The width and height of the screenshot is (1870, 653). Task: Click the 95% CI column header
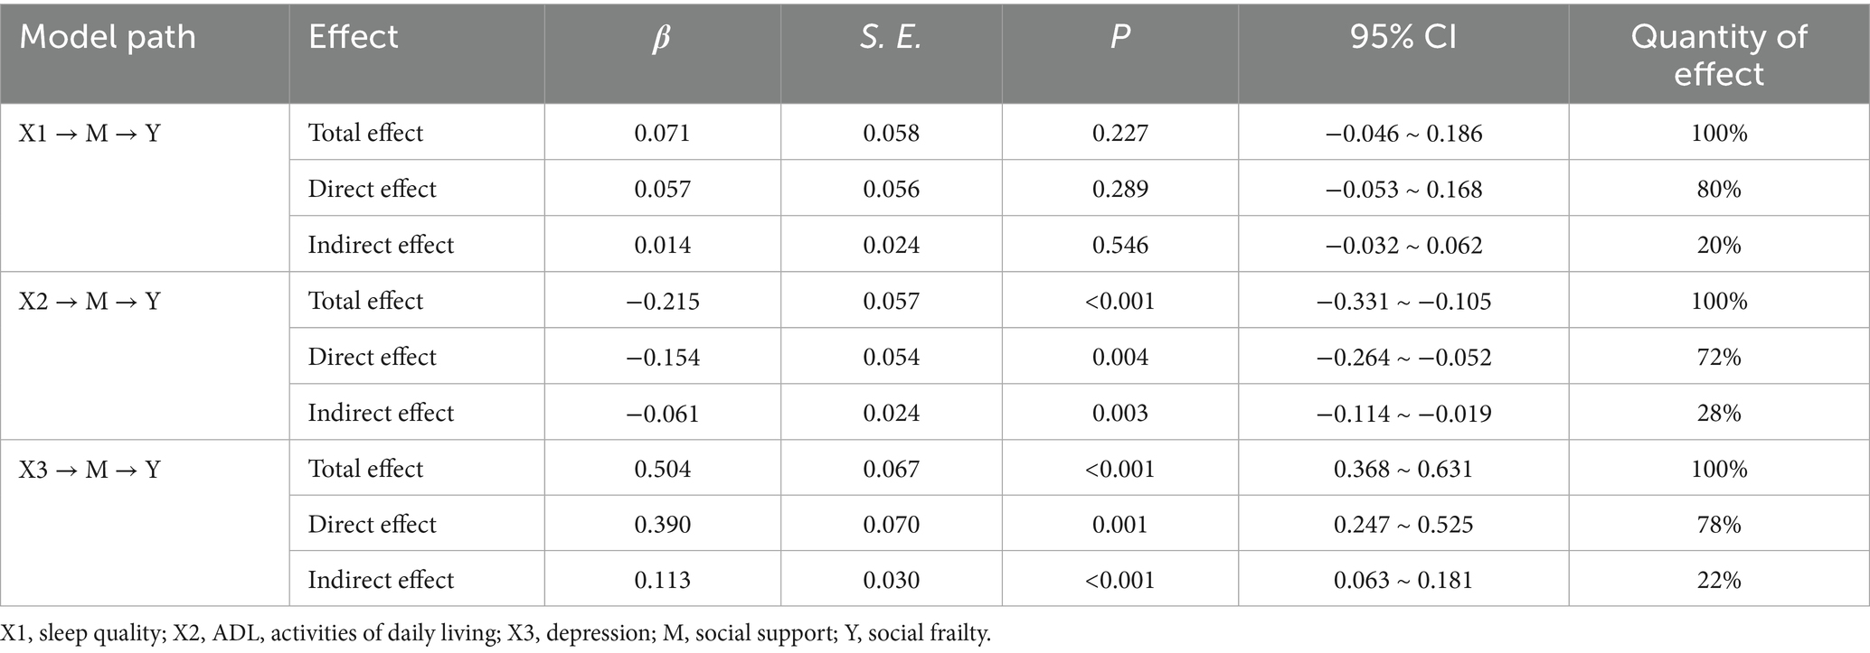tap(1402, 37)
